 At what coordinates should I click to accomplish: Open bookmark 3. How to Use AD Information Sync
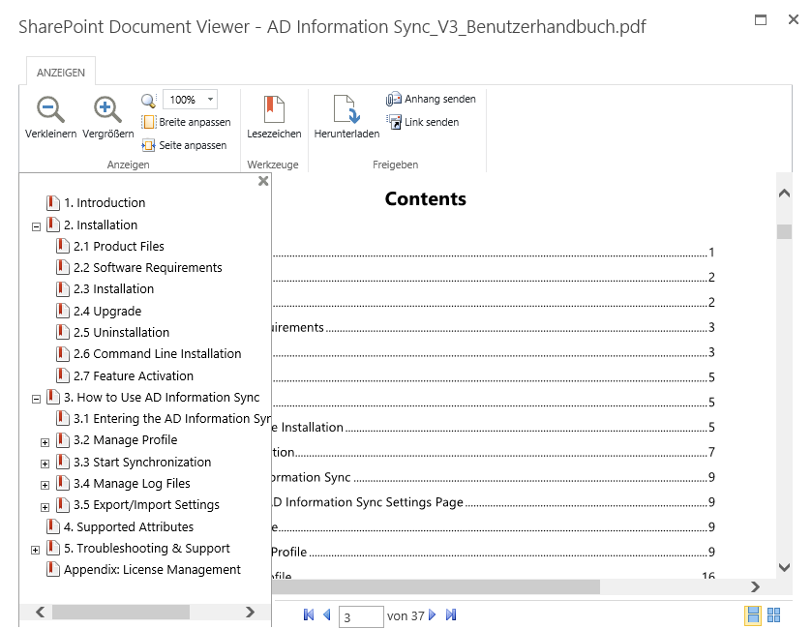tap(162, 398)
